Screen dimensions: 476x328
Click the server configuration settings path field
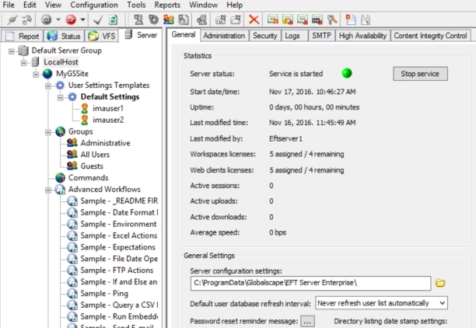point(310,283)
